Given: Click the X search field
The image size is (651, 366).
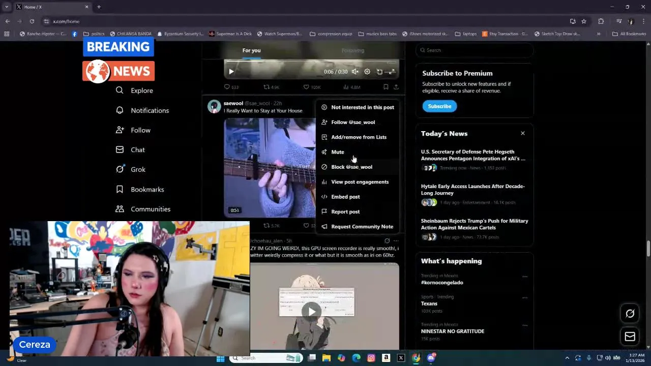Looking at the screenshot, I should pyautogui.click(x=474, y=50).
